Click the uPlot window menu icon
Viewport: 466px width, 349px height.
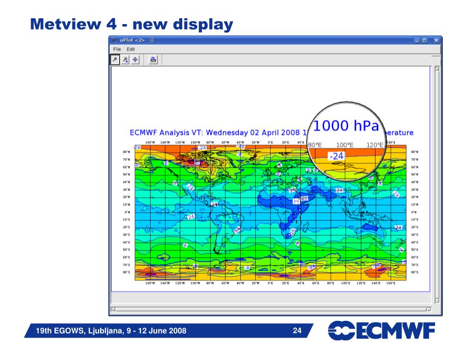coord(114,40)
